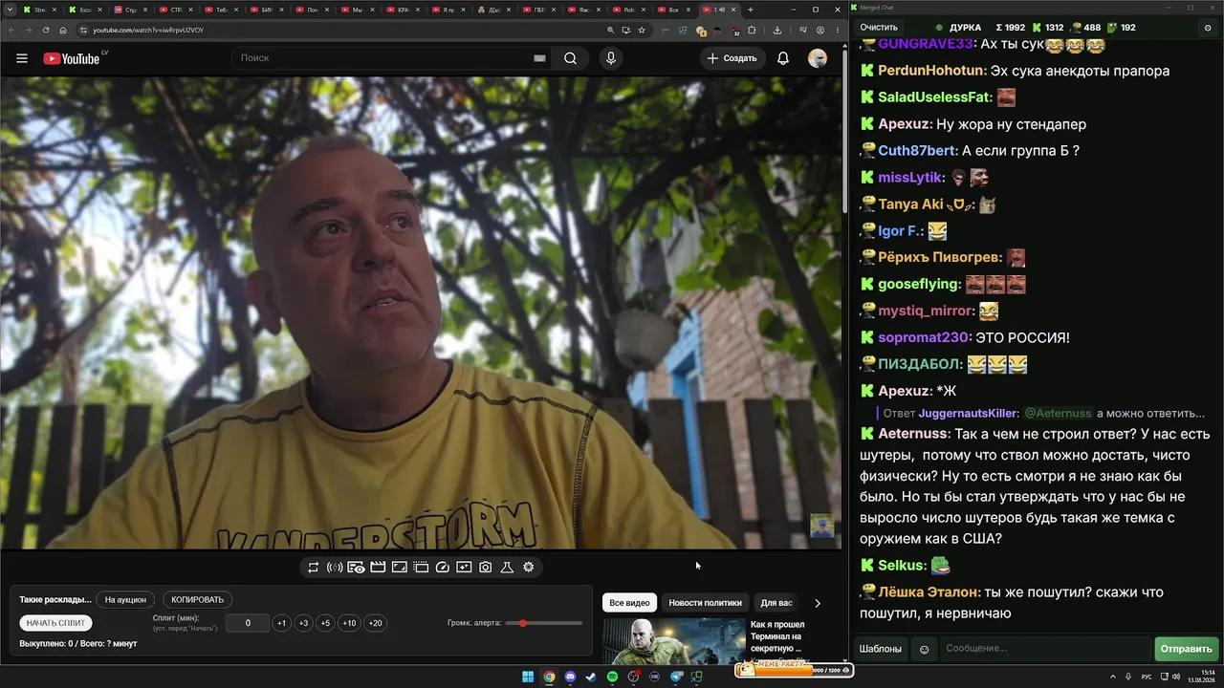Open Steam from the taskbar
The height and width of the screenshot is (688, 1224).
pyautogui.click(x=591, y=677)
